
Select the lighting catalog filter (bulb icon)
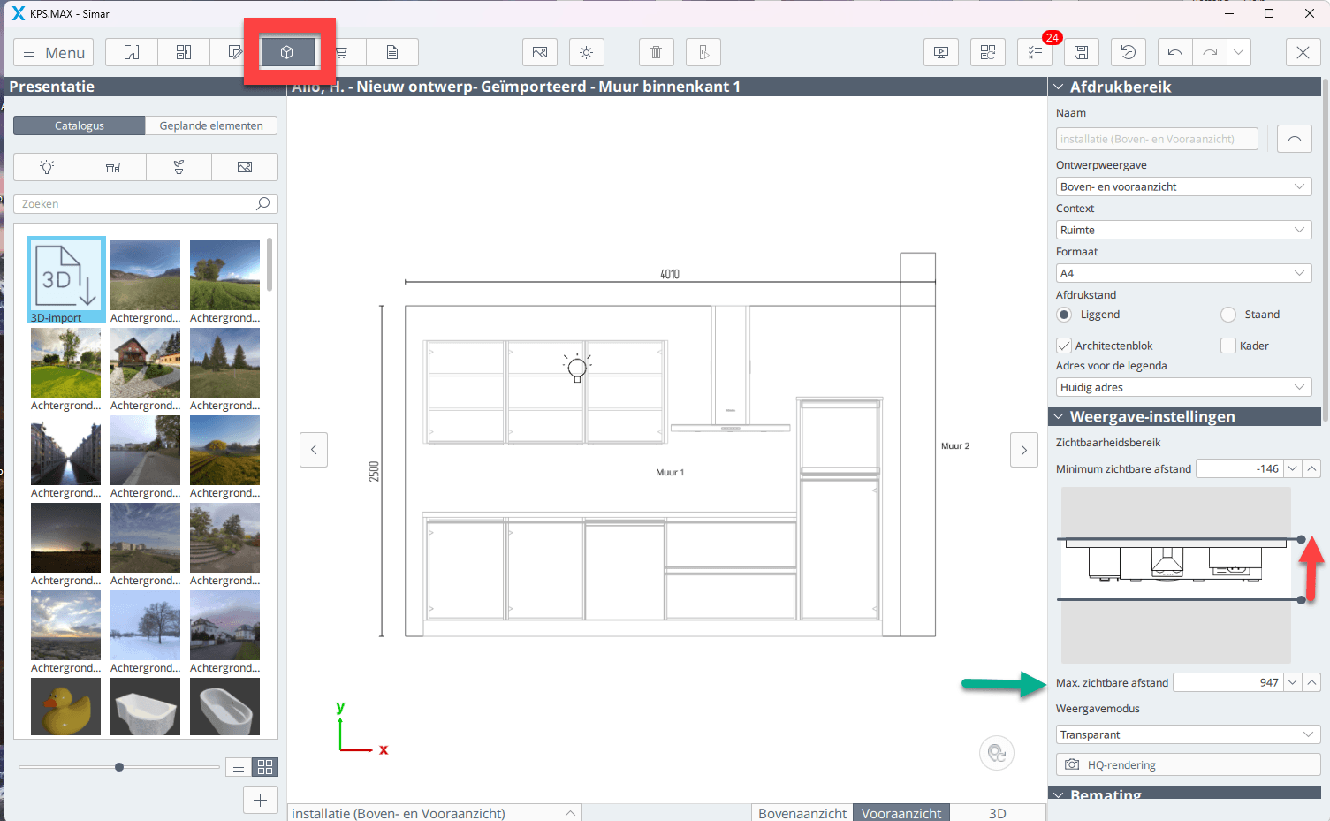[x=47, y=167]
